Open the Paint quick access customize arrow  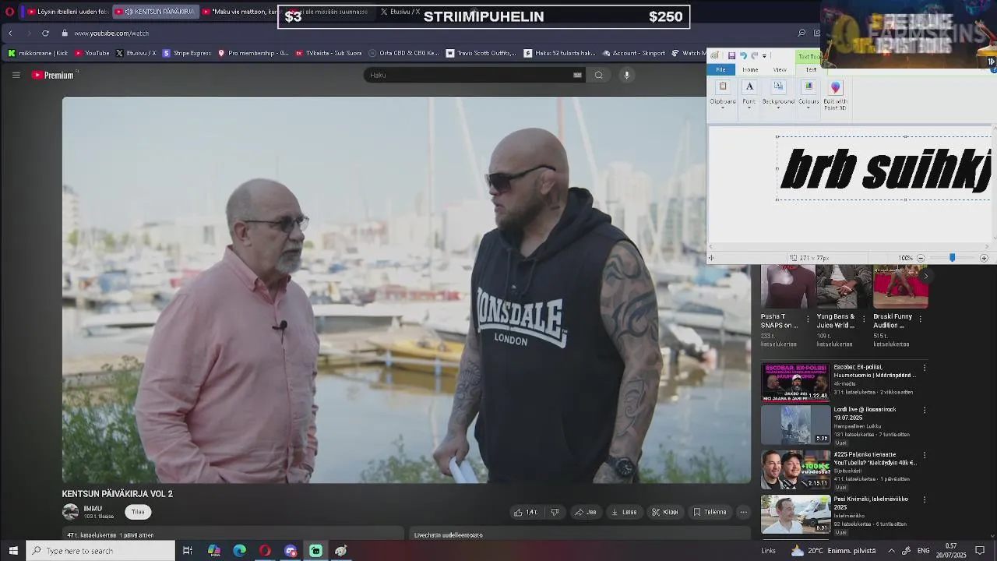(x=764, y=56)
